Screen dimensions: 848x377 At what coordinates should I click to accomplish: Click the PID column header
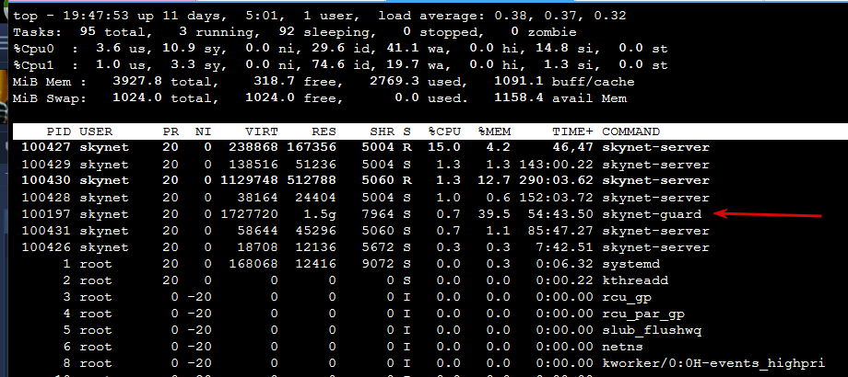click(x=58, y=131)
